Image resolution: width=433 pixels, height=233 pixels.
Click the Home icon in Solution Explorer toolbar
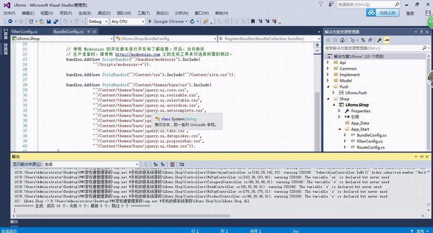coord(343,39)
